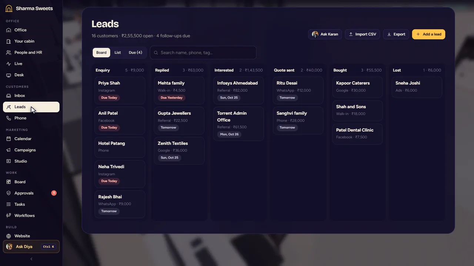Open the Desk monitor icon
Viewport: 474px width, 266px height.
coord(9,75)
